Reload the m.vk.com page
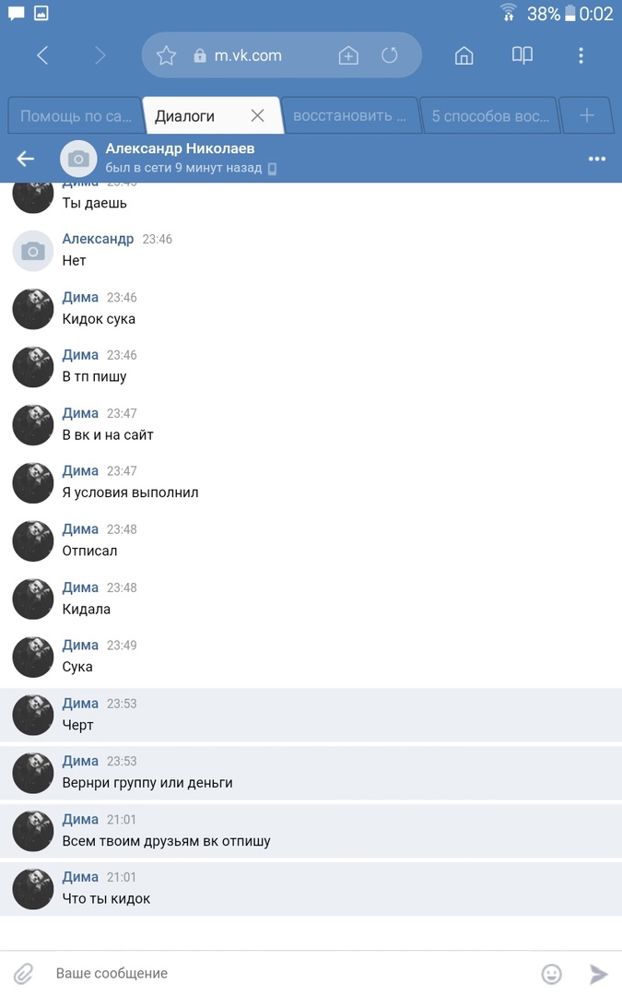 point(390,56)
